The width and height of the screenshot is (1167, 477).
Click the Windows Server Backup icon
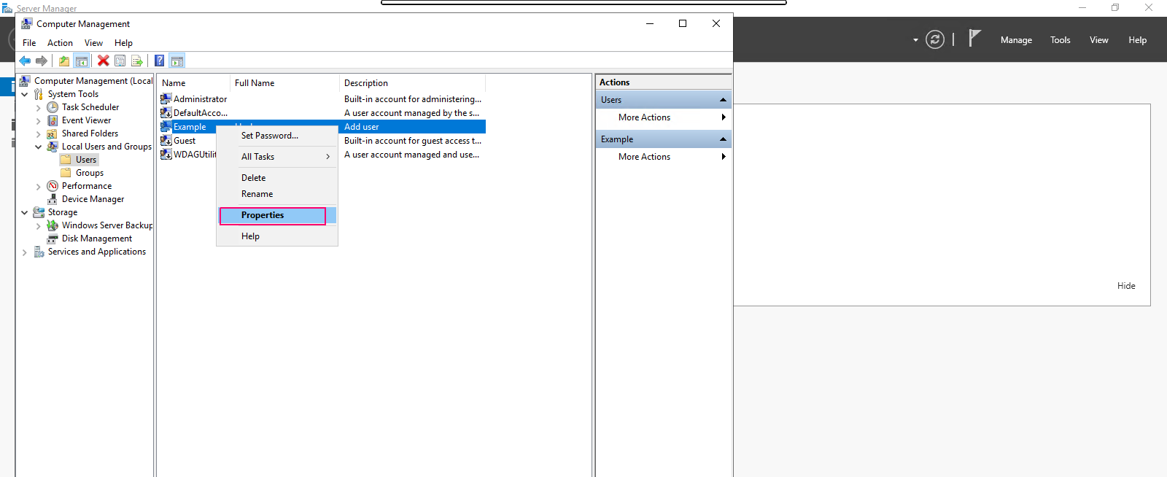[53, 225]
